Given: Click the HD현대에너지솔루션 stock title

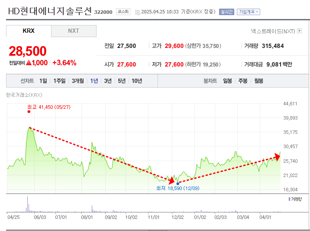Looking at the screenshot, I should (x=50, y=11).
